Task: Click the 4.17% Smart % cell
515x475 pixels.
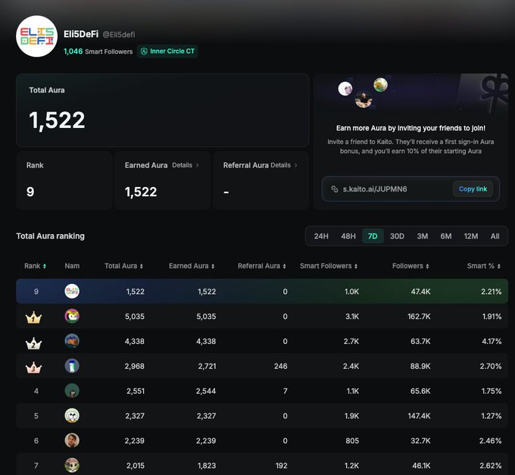Action: (492, 342)
